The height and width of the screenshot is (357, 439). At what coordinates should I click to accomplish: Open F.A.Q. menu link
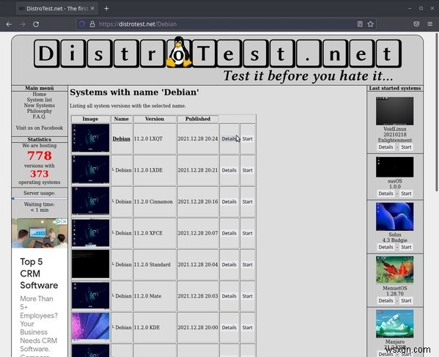click(39, 117)
